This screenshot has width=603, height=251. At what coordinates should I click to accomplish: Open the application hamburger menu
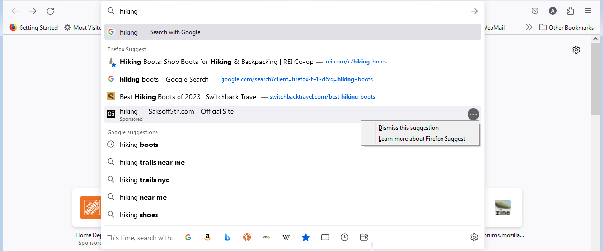point(588,11)
